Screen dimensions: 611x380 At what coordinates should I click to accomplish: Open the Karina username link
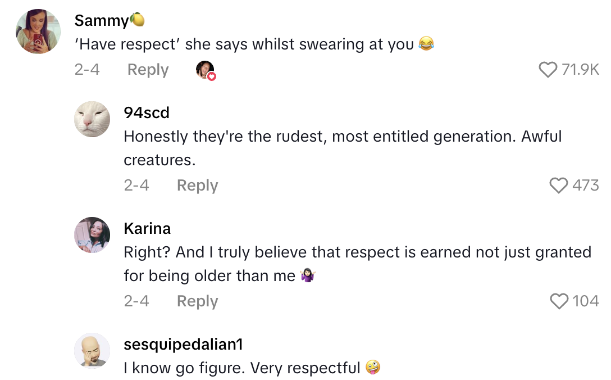(147, 228)
